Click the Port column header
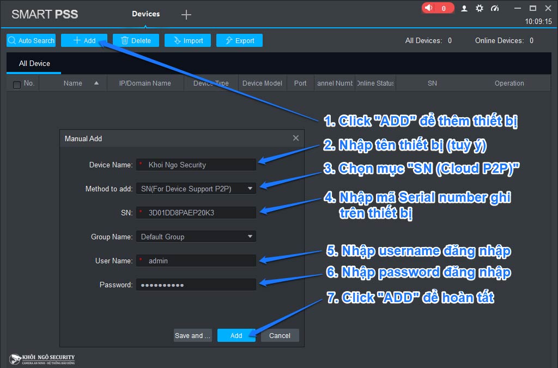 (x=300, y=83)
